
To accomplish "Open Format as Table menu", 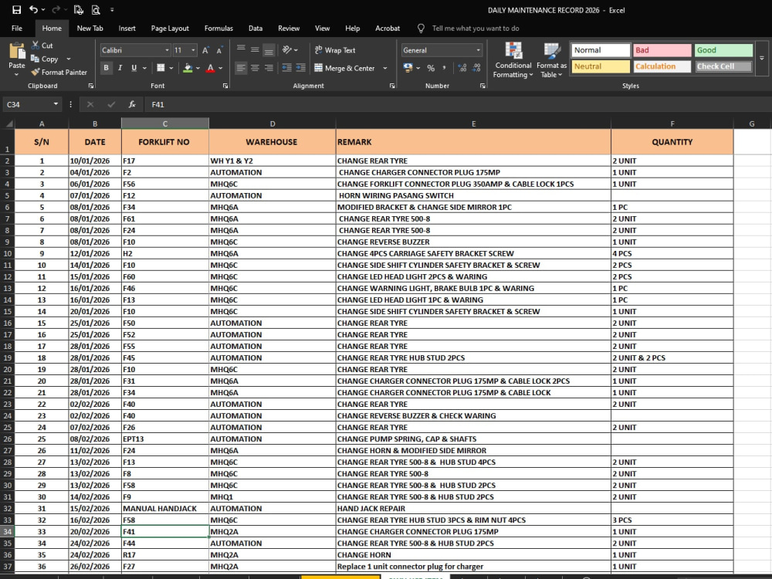I will coord(551,59).
